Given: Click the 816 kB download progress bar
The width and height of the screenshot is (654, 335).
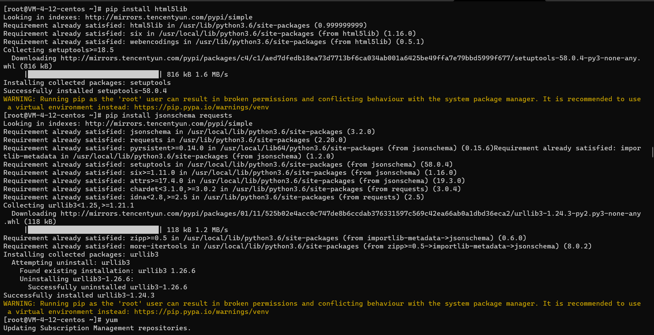Looking at the screenshot, I should [93, 74].
